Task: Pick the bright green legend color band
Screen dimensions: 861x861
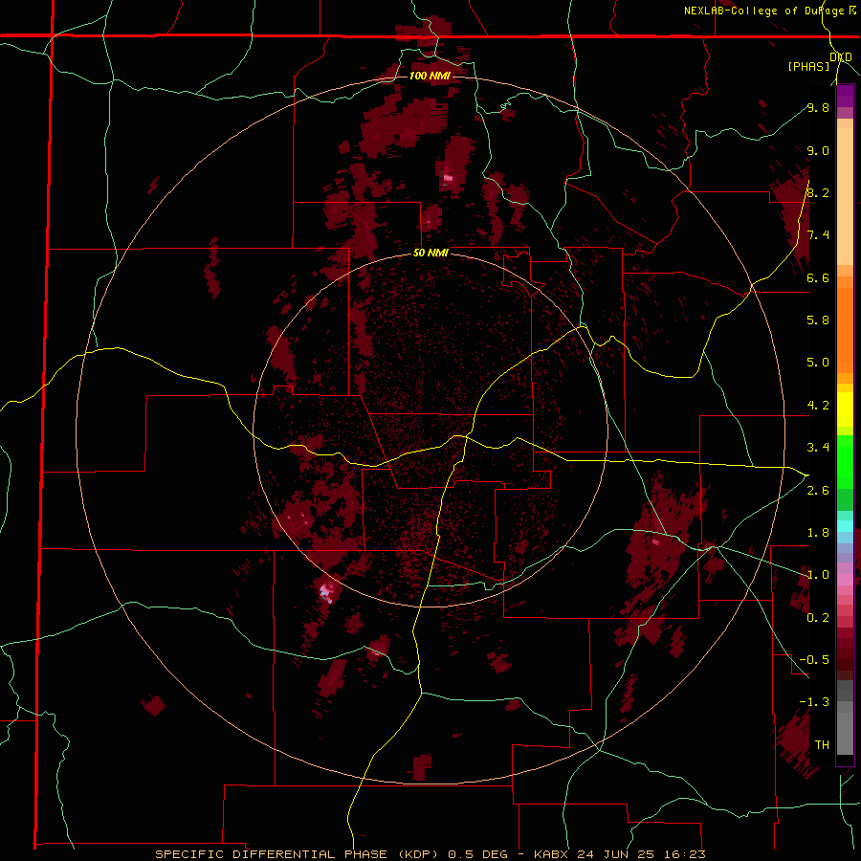Action: (845, 461)
